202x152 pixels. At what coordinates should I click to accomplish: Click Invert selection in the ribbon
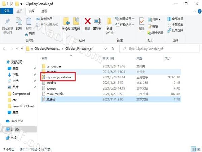point(175,30)
